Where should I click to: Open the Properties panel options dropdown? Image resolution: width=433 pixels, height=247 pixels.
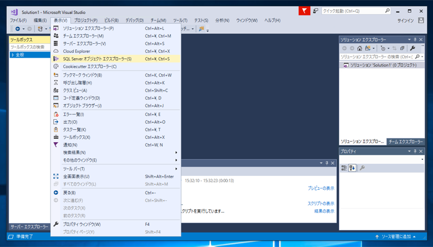[409, 151]
